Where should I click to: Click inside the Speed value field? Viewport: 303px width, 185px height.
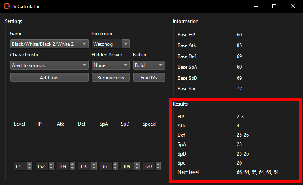pos(148,166)
